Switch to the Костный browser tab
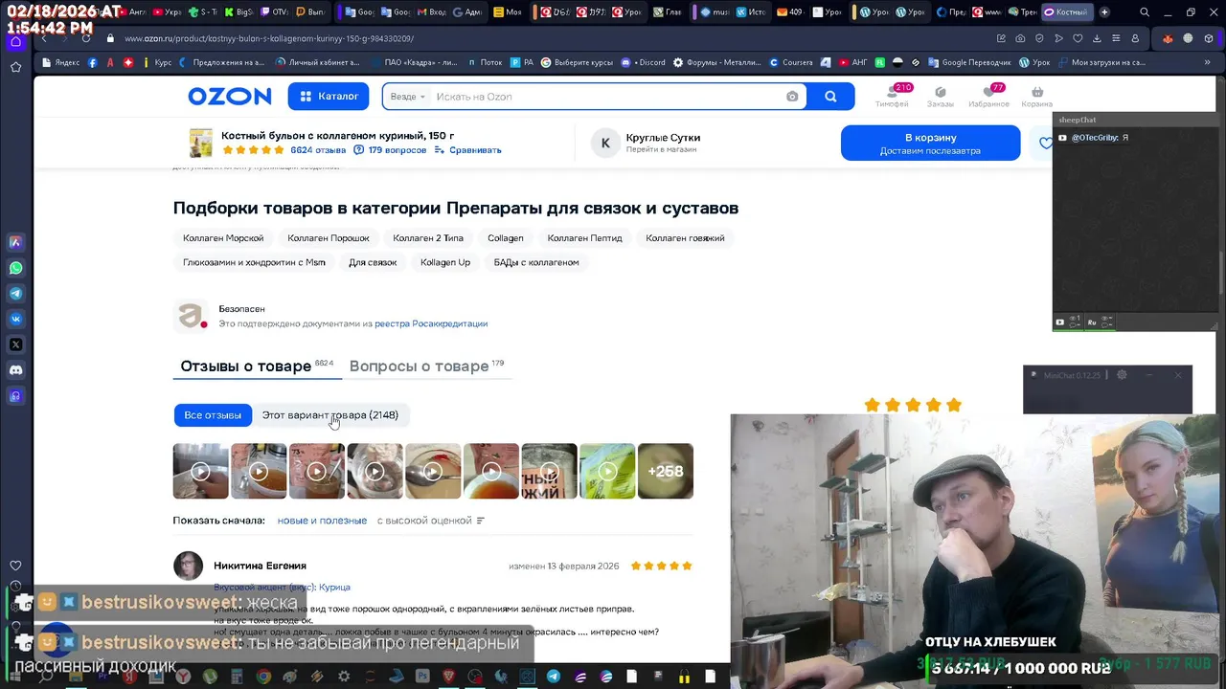1226x689 pixels. (1066, 12)
